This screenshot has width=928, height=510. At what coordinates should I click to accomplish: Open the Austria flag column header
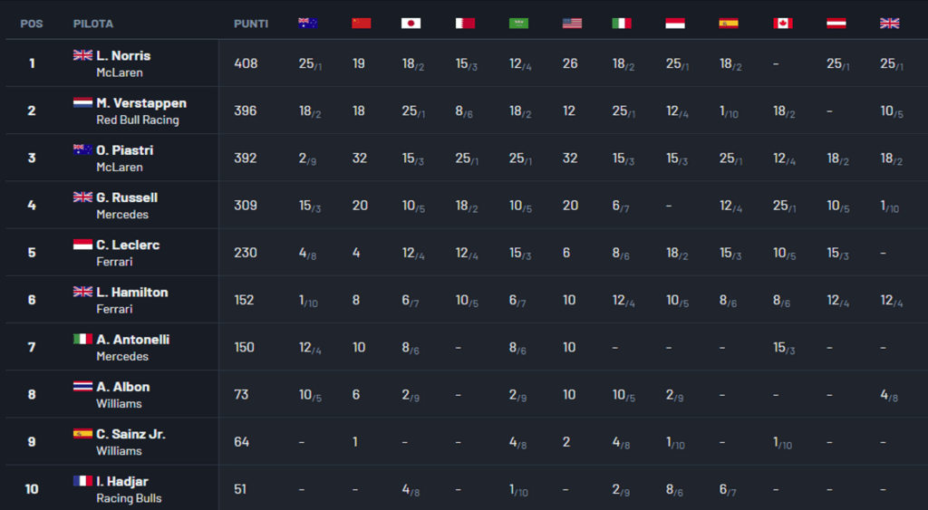pyautogui.click(x=836, y=24)
